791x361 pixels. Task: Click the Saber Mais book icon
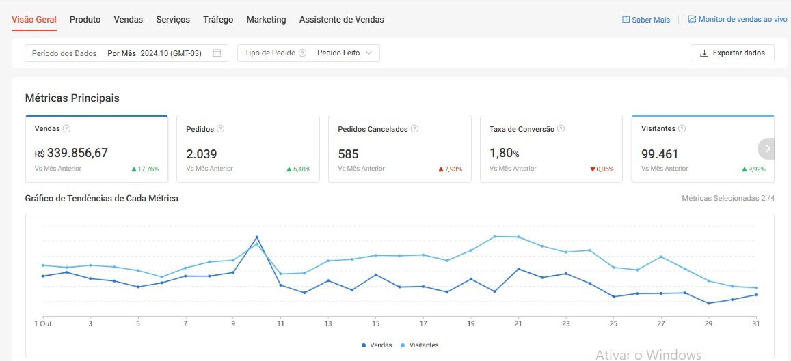(626, 20)
